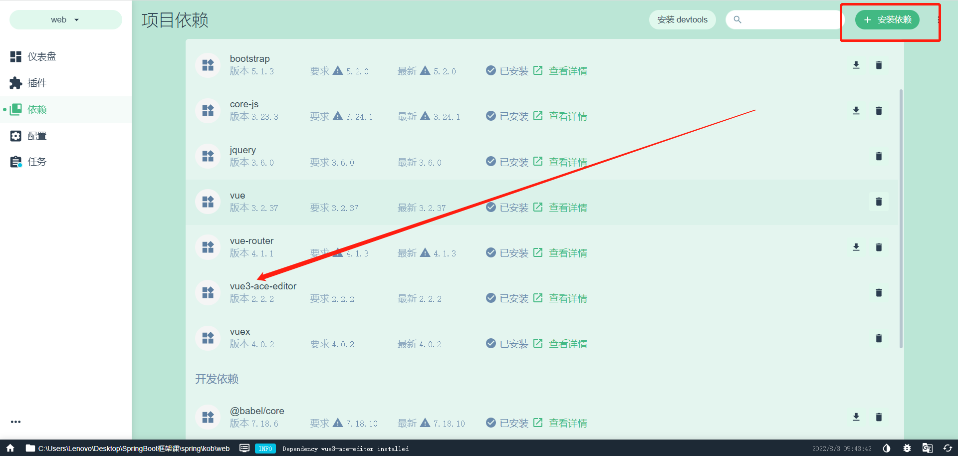The height and width of the screenshot is (456, 958).
Task: Open the web project switcher
Action: (x=65, y=19)
